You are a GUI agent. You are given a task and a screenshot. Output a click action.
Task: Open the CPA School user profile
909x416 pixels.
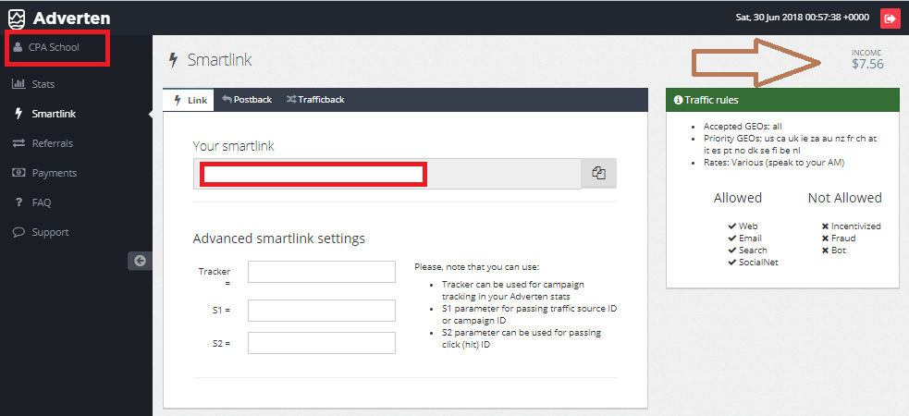[55, 47]
